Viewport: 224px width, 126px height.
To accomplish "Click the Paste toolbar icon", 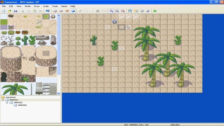I will [x=35, y=11].
